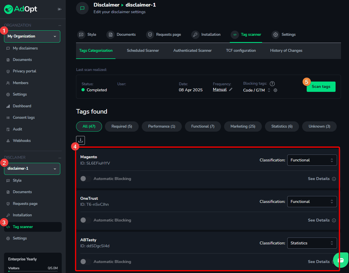The height and width of the screenshot is (273, 349).
Task: Toggle Automatic Blocking for Magento
Action: coord(86,179)
